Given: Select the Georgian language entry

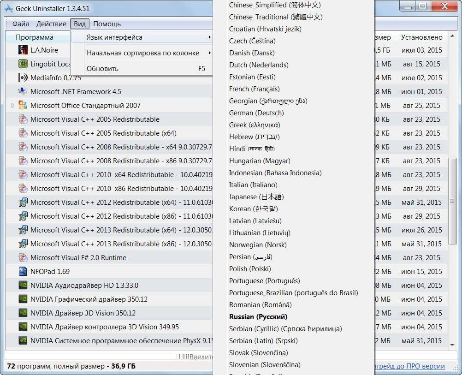Looking at the screenshot, I should click(268, 101).
